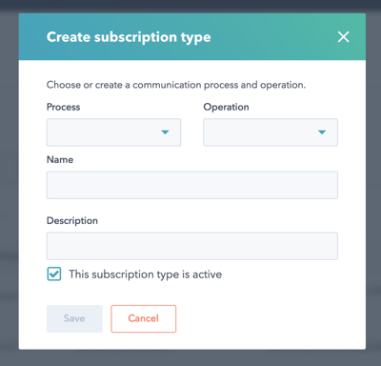Click the Cancel button

[144, 318]
